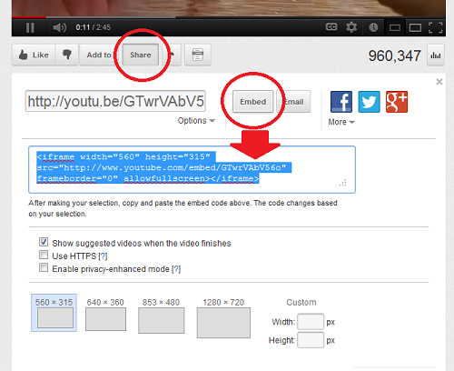Open HTTPS help question mark link
The width and height of the screenshot is (454, 371).
click(x=103, y=256)
